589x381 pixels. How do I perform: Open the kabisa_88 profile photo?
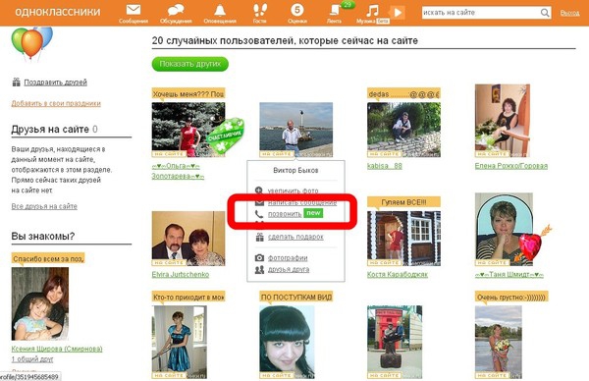tap(403, 130)
